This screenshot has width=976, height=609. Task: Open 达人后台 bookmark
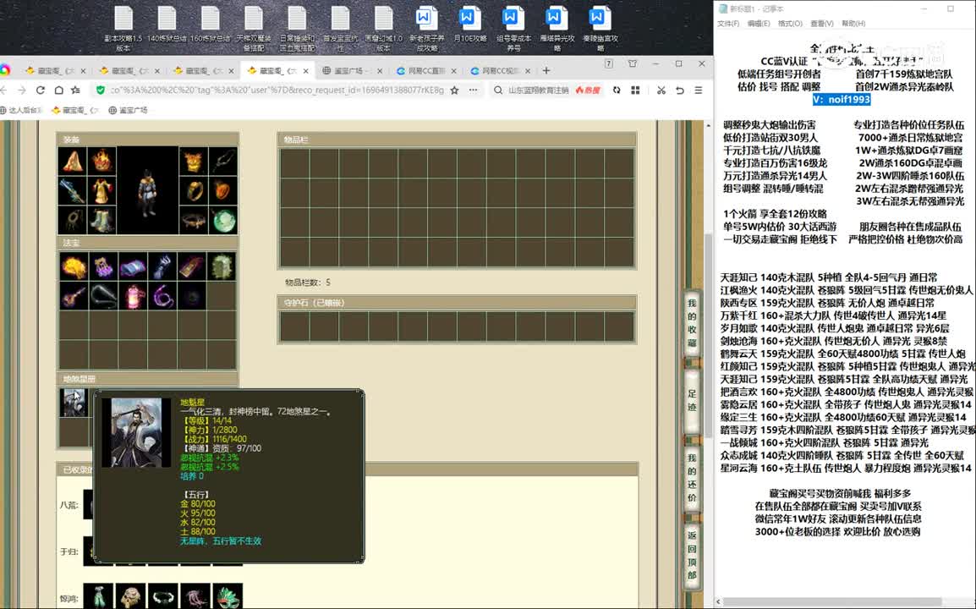tap(22, 110)
